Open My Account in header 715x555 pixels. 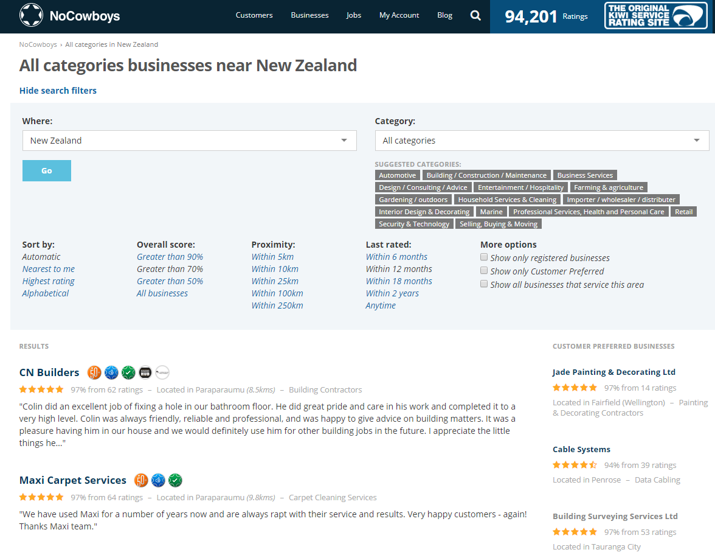pyautogui.click(x=399, y=15)
